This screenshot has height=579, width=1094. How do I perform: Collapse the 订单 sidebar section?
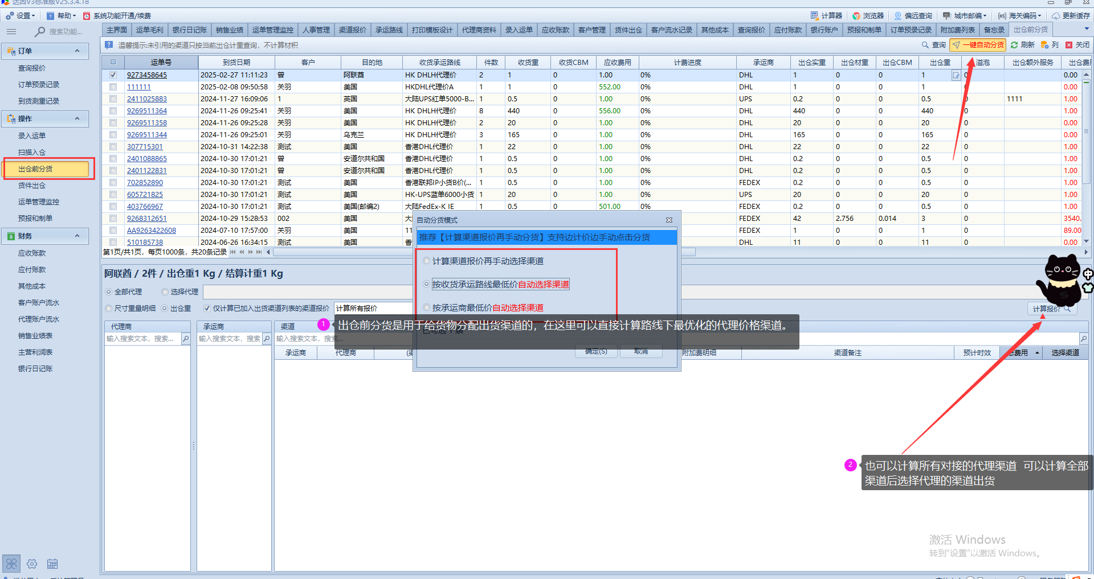pos(77,51)
